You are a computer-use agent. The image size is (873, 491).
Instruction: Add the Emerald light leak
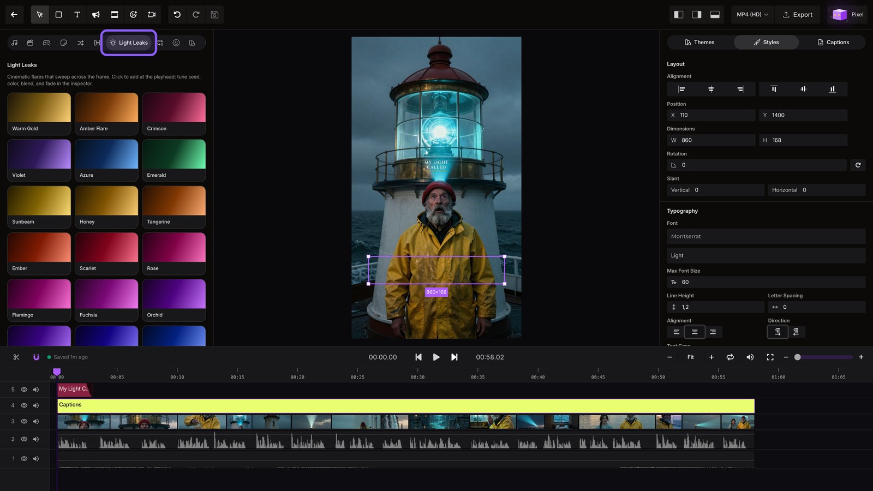174,160
